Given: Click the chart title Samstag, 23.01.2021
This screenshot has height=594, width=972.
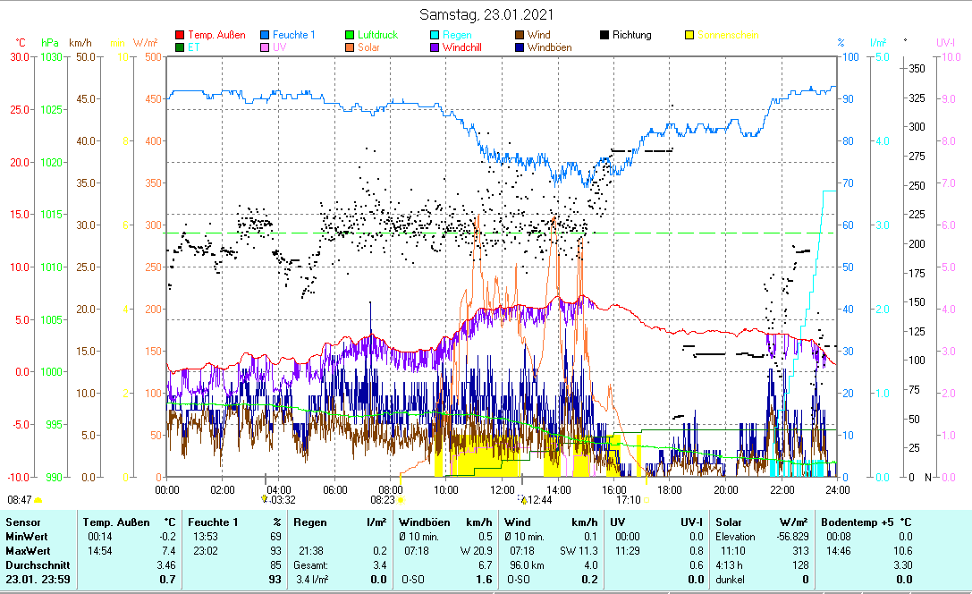Looking at the screenshot, I should 486,14.
